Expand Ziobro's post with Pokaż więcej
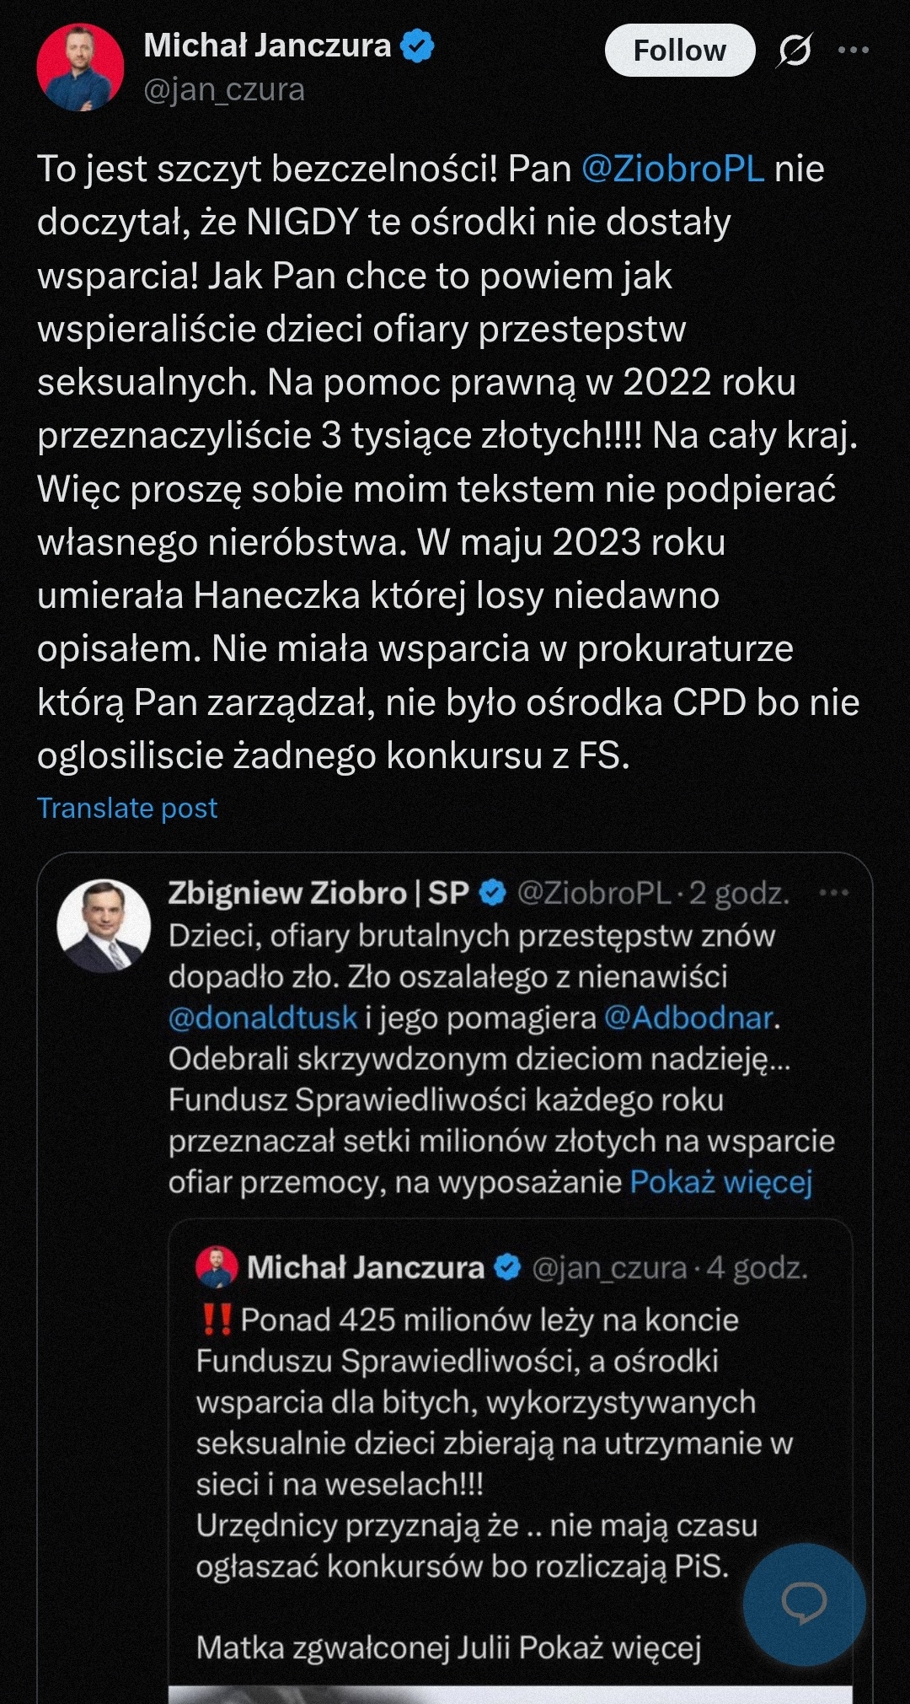910x1704 pixels. click(721, 1182)
